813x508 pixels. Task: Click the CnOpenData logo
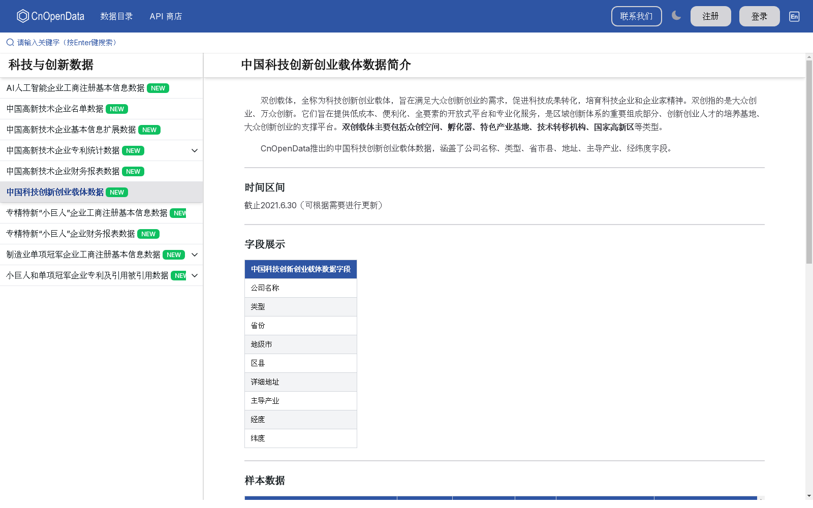point(50,16)
